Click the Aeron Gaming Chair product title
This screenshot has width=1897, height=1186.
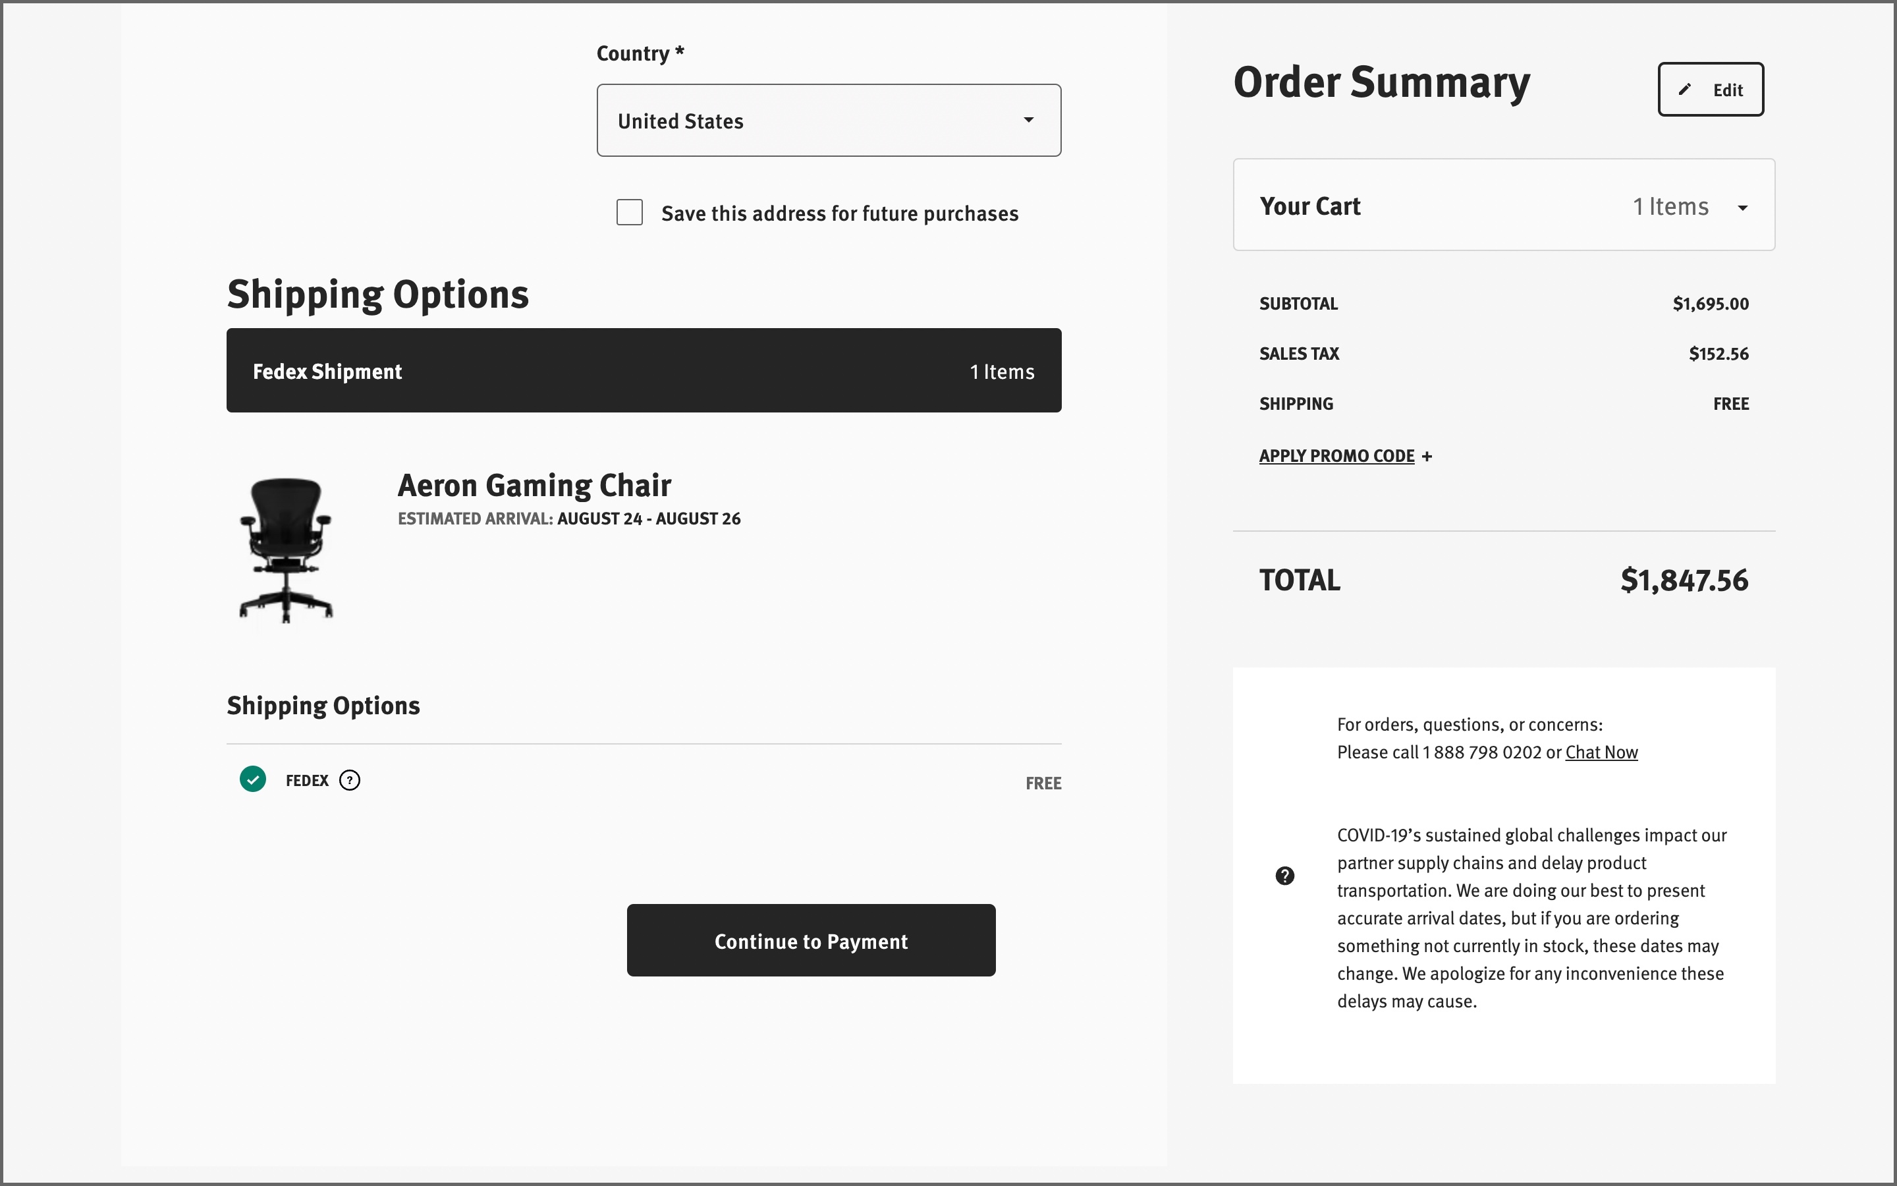pyautogui.click(x=534, y=486)
